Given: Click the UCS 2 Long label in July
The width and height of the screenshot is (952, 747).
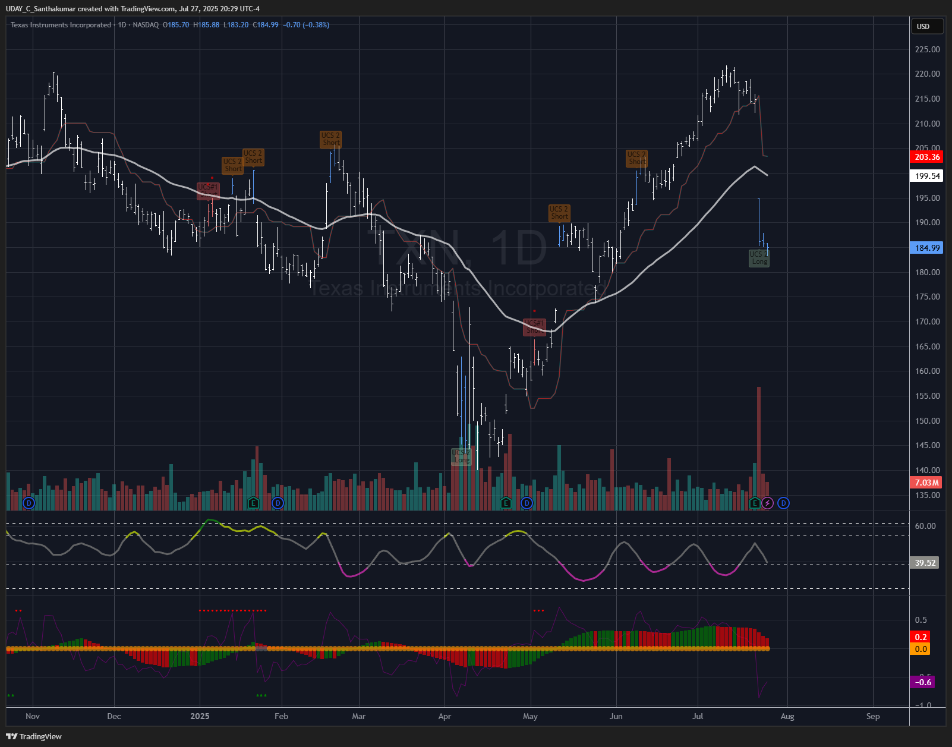Looking at the screenshot, I should tap(759, 258).
